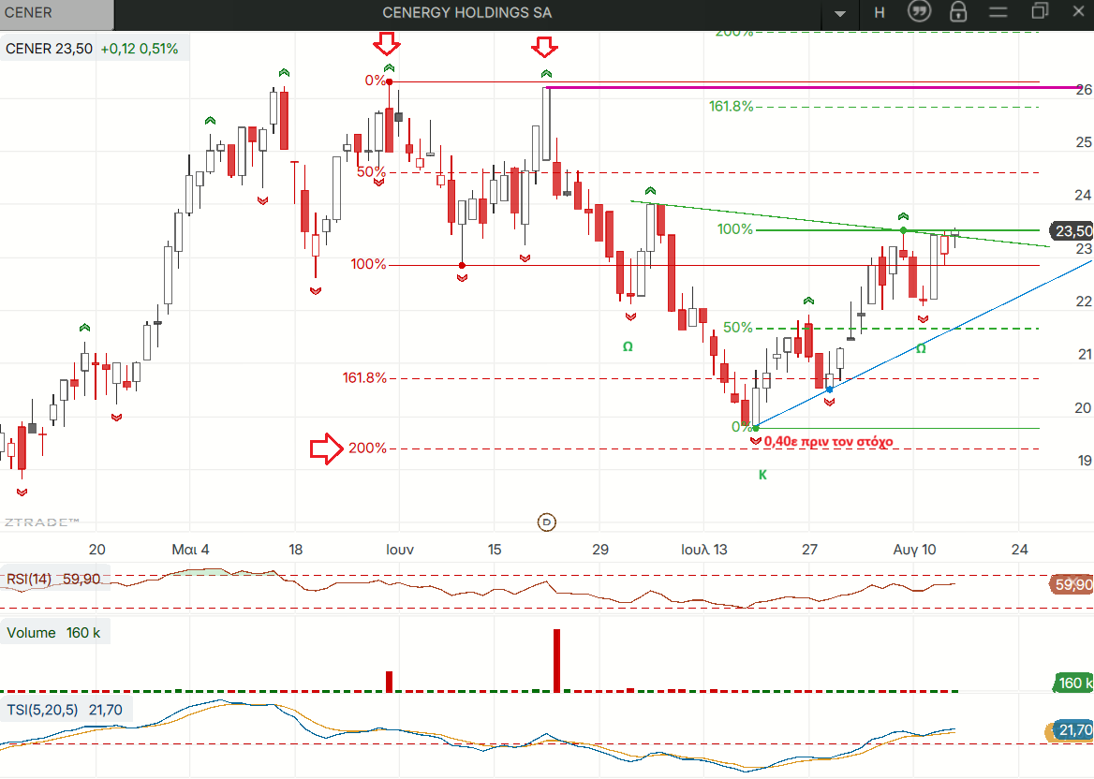Select the red 200% Fibonacci level label

click(367, 448)
